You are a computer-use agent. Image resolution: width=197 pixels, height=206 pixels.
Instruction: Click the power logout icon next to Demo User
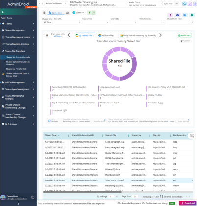tap(33, 197)
